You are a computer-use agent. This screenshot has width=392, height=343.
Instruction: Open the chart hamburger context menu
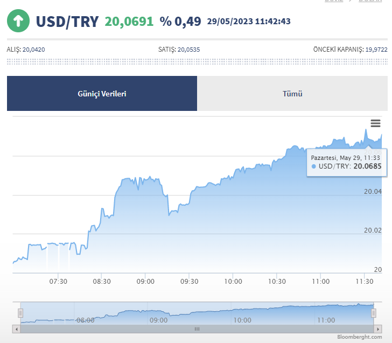(375, 123)
